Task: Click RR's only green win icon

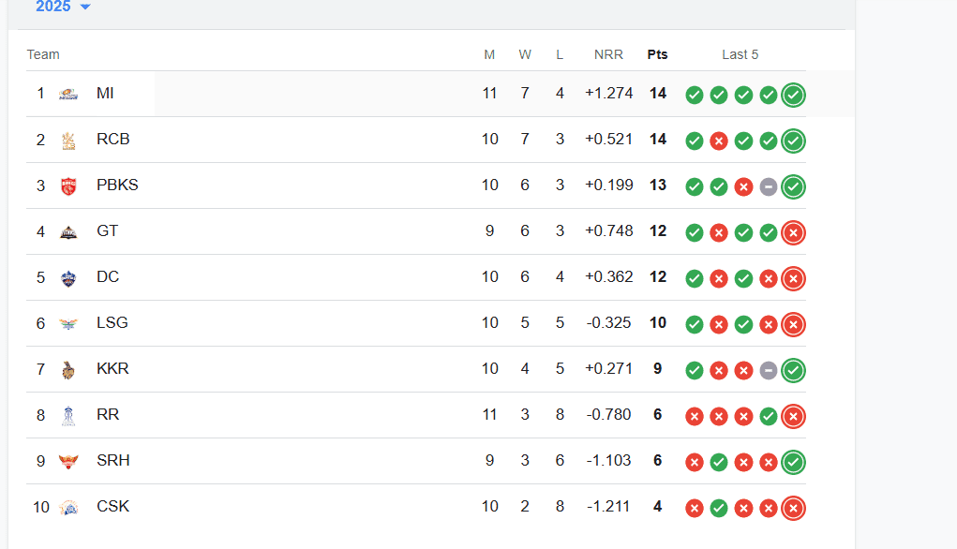Action: click(769, 416)
